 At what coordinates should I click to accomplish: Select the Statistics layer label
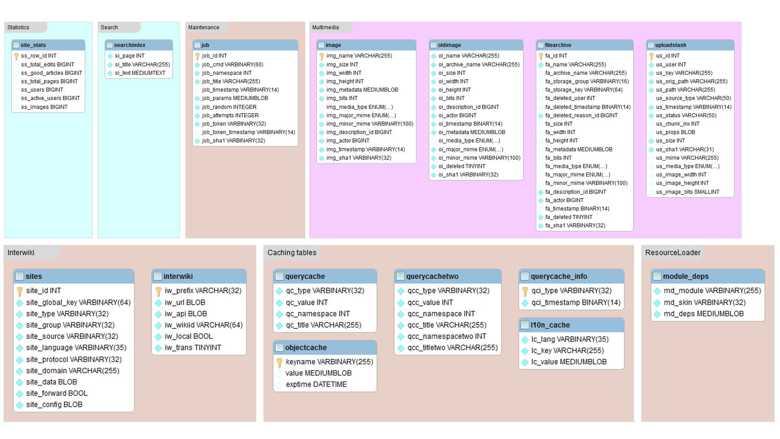(x=18, y=28)
